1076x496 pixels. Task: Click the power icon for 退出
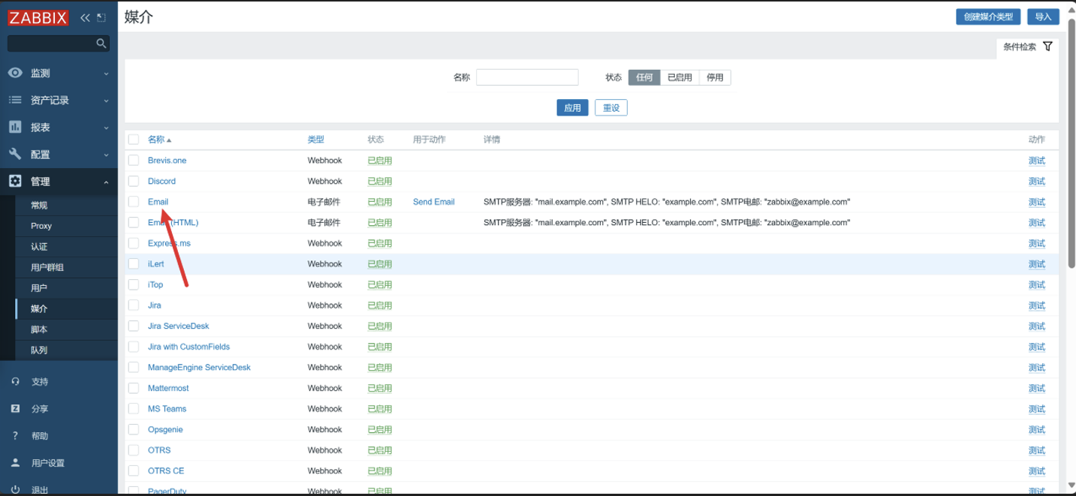click(15, 489)
